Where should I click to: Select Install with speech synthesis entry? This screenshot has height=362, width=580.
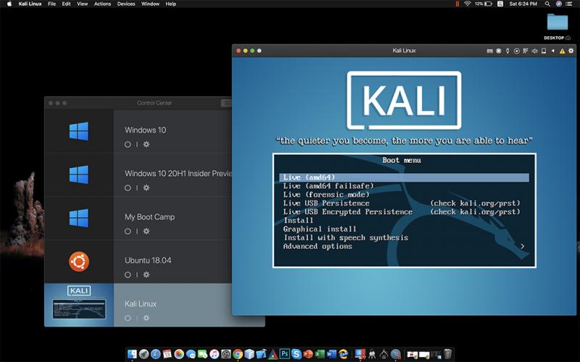pos(346,237)
